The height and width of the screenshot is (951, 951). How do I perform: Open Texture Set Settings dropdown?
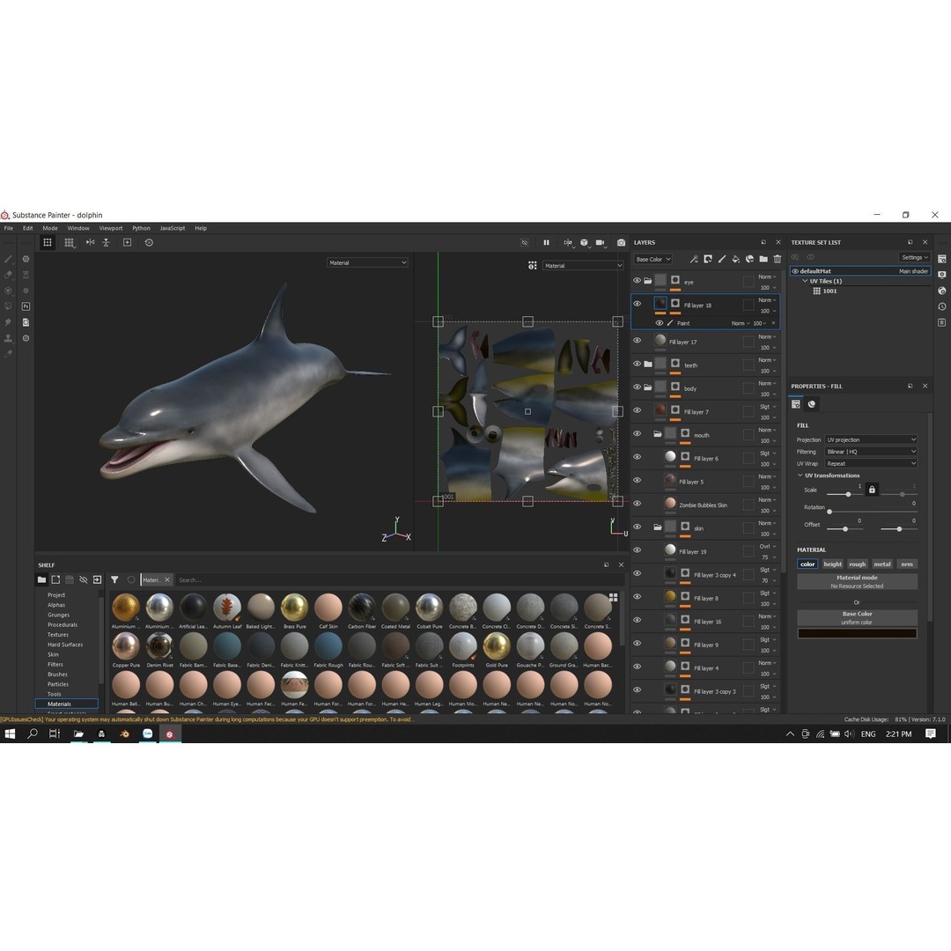tap(915, 257)
